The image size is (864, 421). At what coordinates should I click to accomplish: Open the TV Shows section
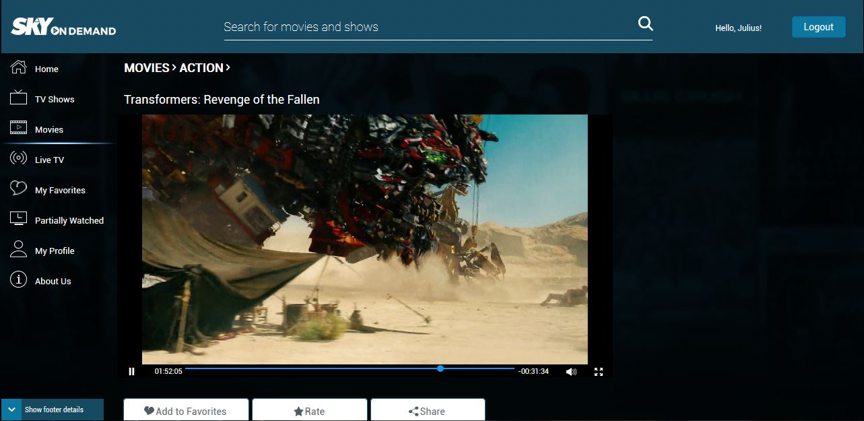(x=55, y=99)
